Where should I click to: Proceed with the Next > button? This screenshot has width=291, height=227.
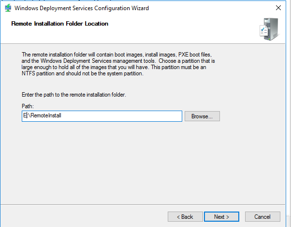221,216
